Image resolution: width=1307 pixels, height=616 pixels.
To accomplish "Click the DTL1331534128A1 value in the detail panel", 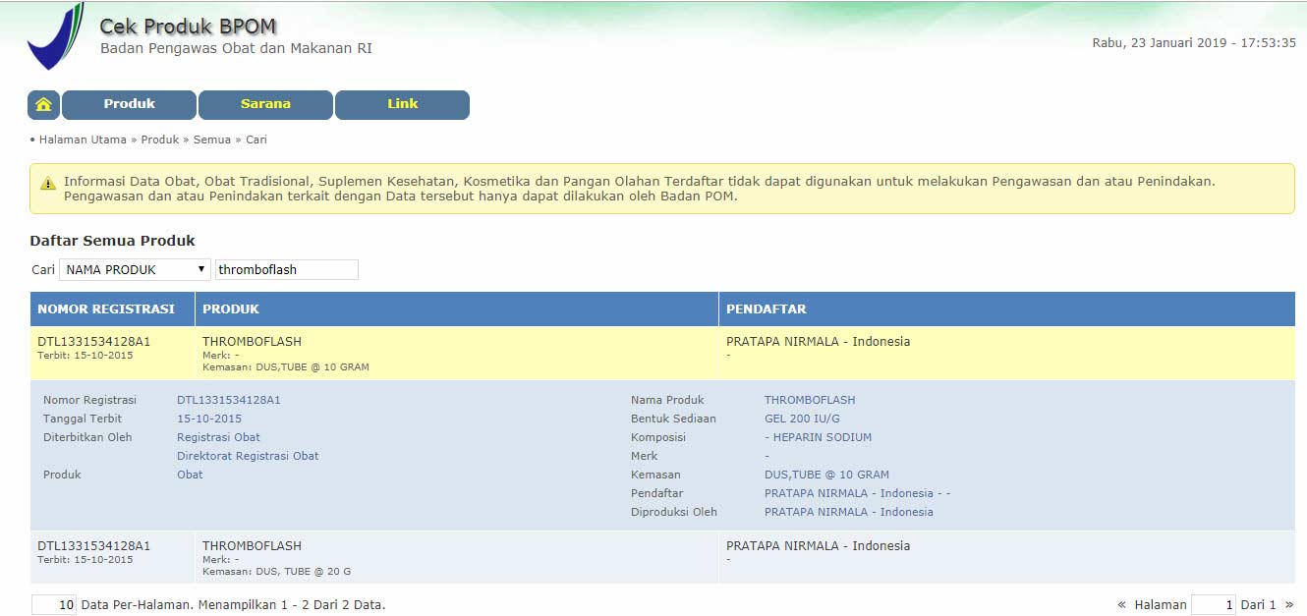I will [229, 400].
